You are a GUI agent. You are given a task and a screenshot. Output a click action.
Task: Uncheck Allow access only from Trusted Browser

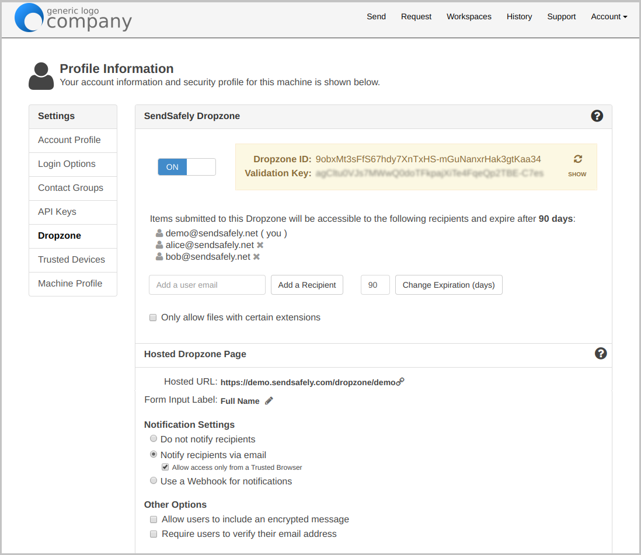(165, 467)
